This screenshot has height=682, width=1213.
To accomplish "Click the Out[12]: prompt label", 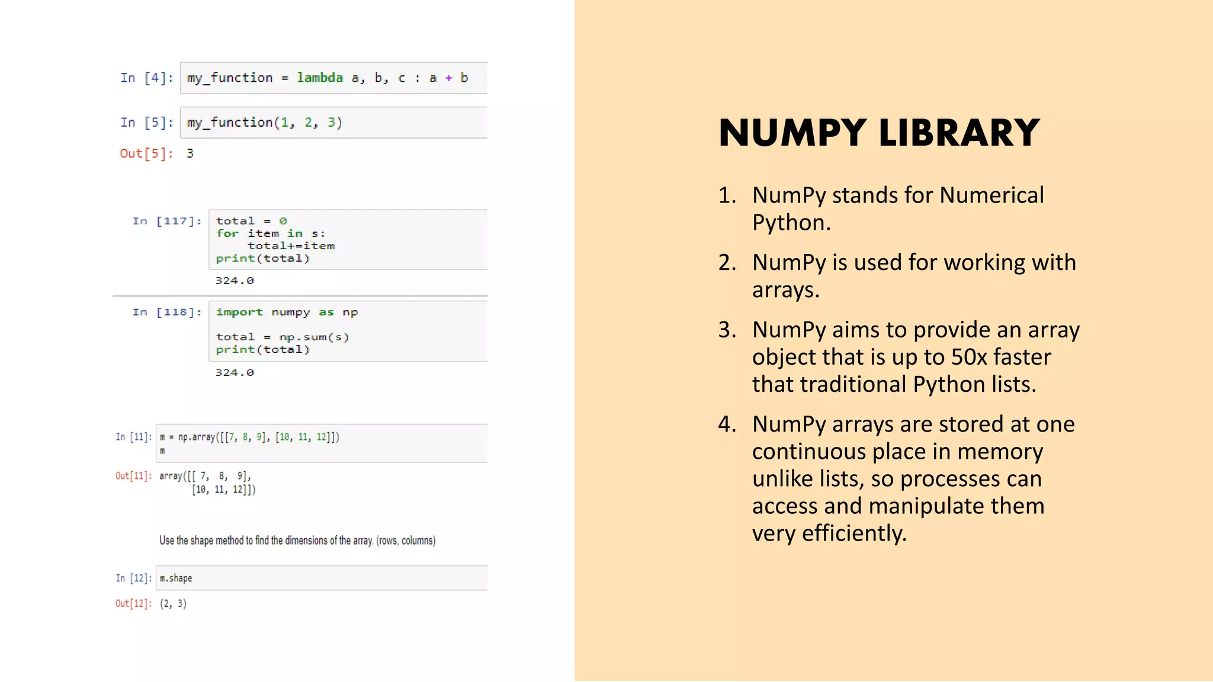I will point(134,603).
